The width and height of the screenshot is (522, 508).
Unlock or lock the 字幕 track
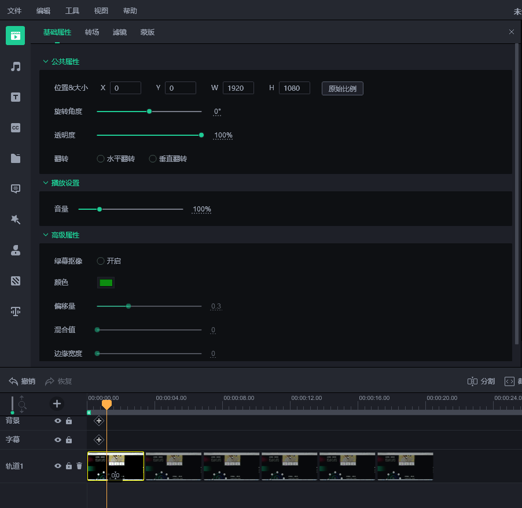tap(69, 440)
